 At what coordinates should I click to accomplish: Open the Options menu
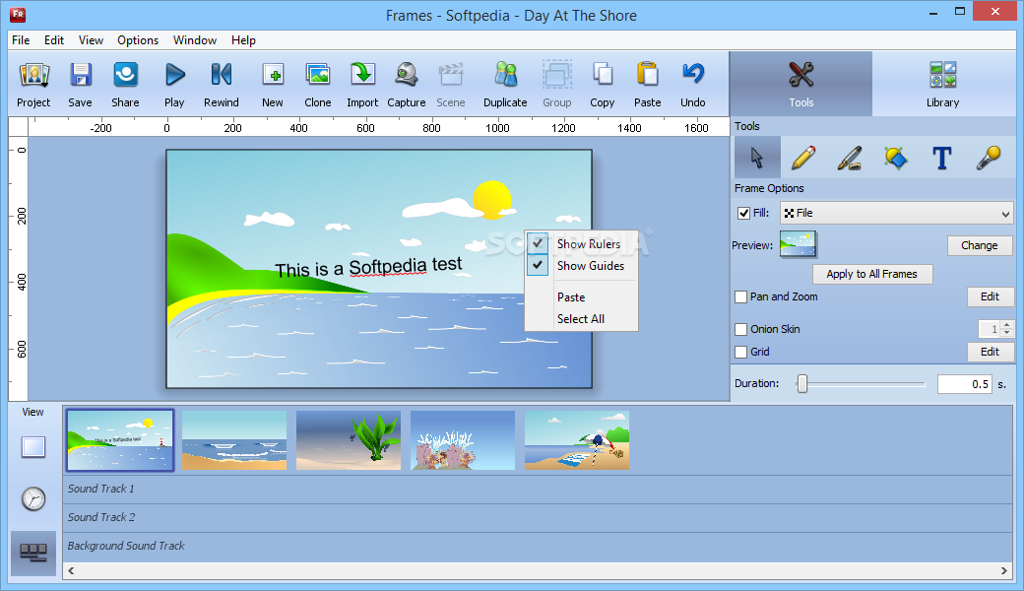point(138,39)
